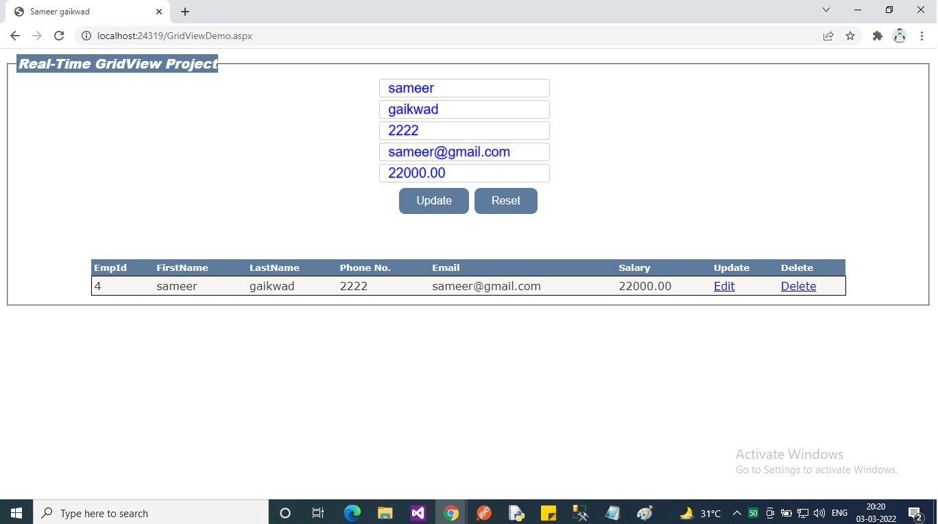Click the FirstName column header
Viewport: 938px width, 524px height.
click(182, 267)
